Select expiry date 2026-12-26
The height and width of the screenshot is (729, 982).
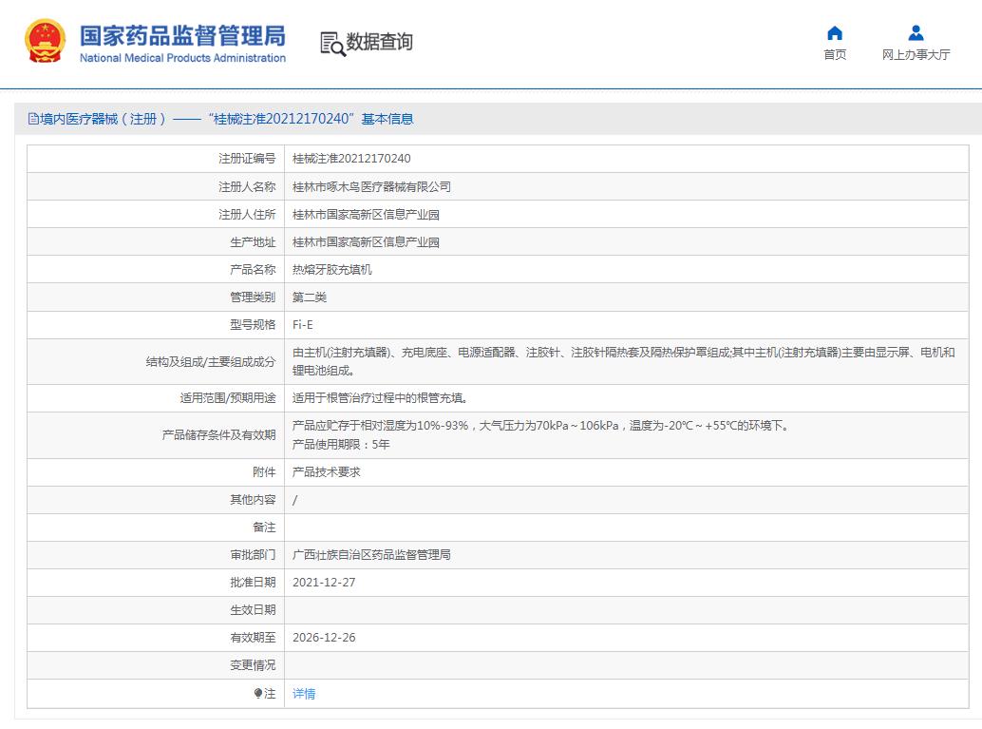pyautogui.click(x=324, y=638)
